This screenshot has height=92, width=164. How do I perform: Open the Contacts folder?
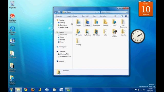tap(78, 23)
